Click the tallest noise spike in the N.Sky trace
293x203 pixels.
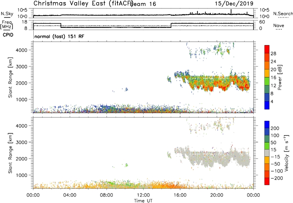231,12
